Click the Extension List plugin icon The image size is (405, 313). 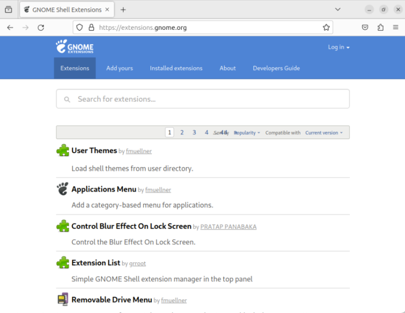62,262
